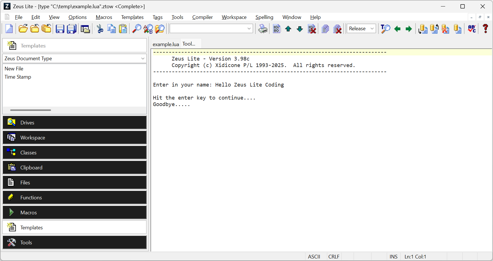Viewport: 493px width, 261px height.
Task: Click the INS status bar indicator
Action: click(x=393, y=256)
